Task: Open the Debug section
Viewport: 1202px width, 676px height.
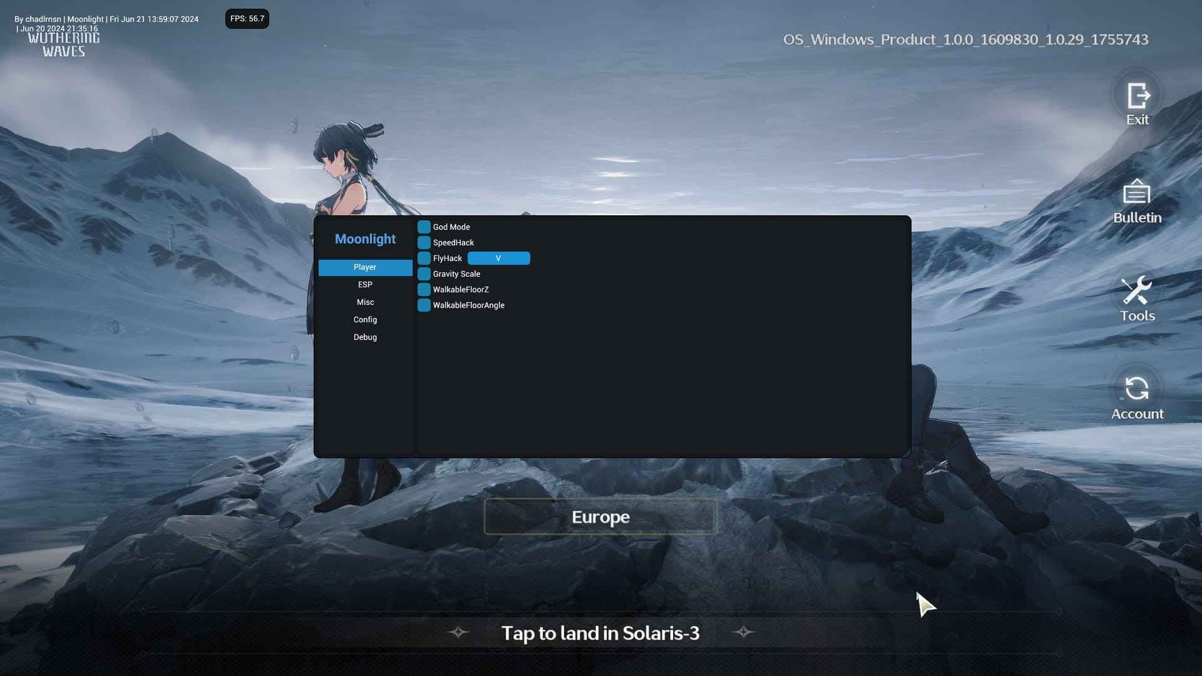Action: click(365, 337)
